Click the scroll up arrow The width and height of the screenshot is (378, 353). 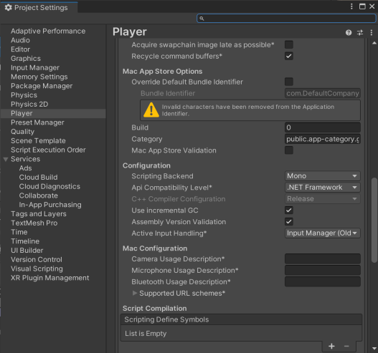click(374, 43)
